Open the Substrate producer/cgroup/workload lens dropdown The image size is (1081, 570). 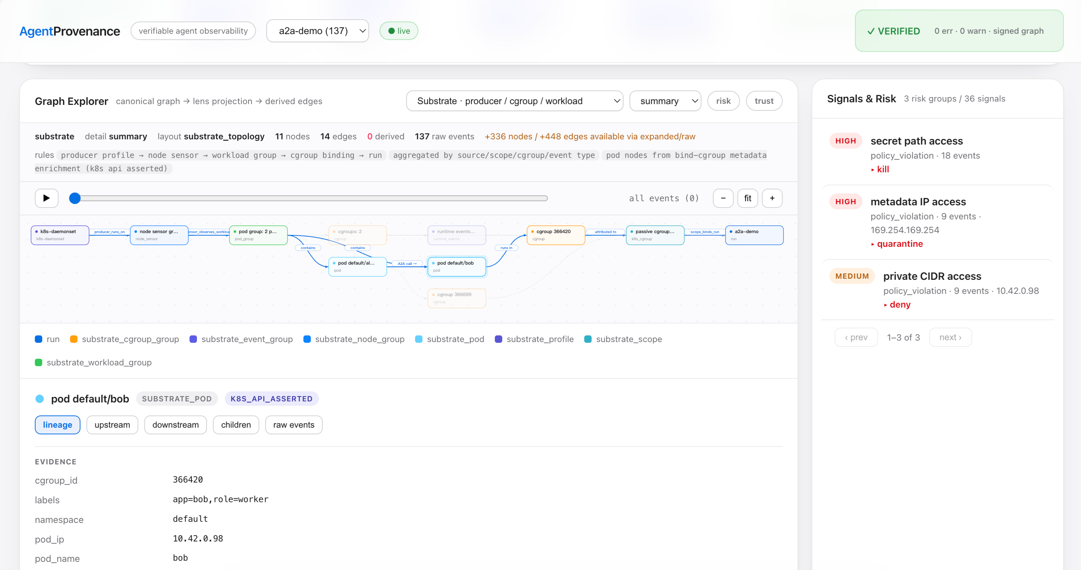tap(515, 101)
